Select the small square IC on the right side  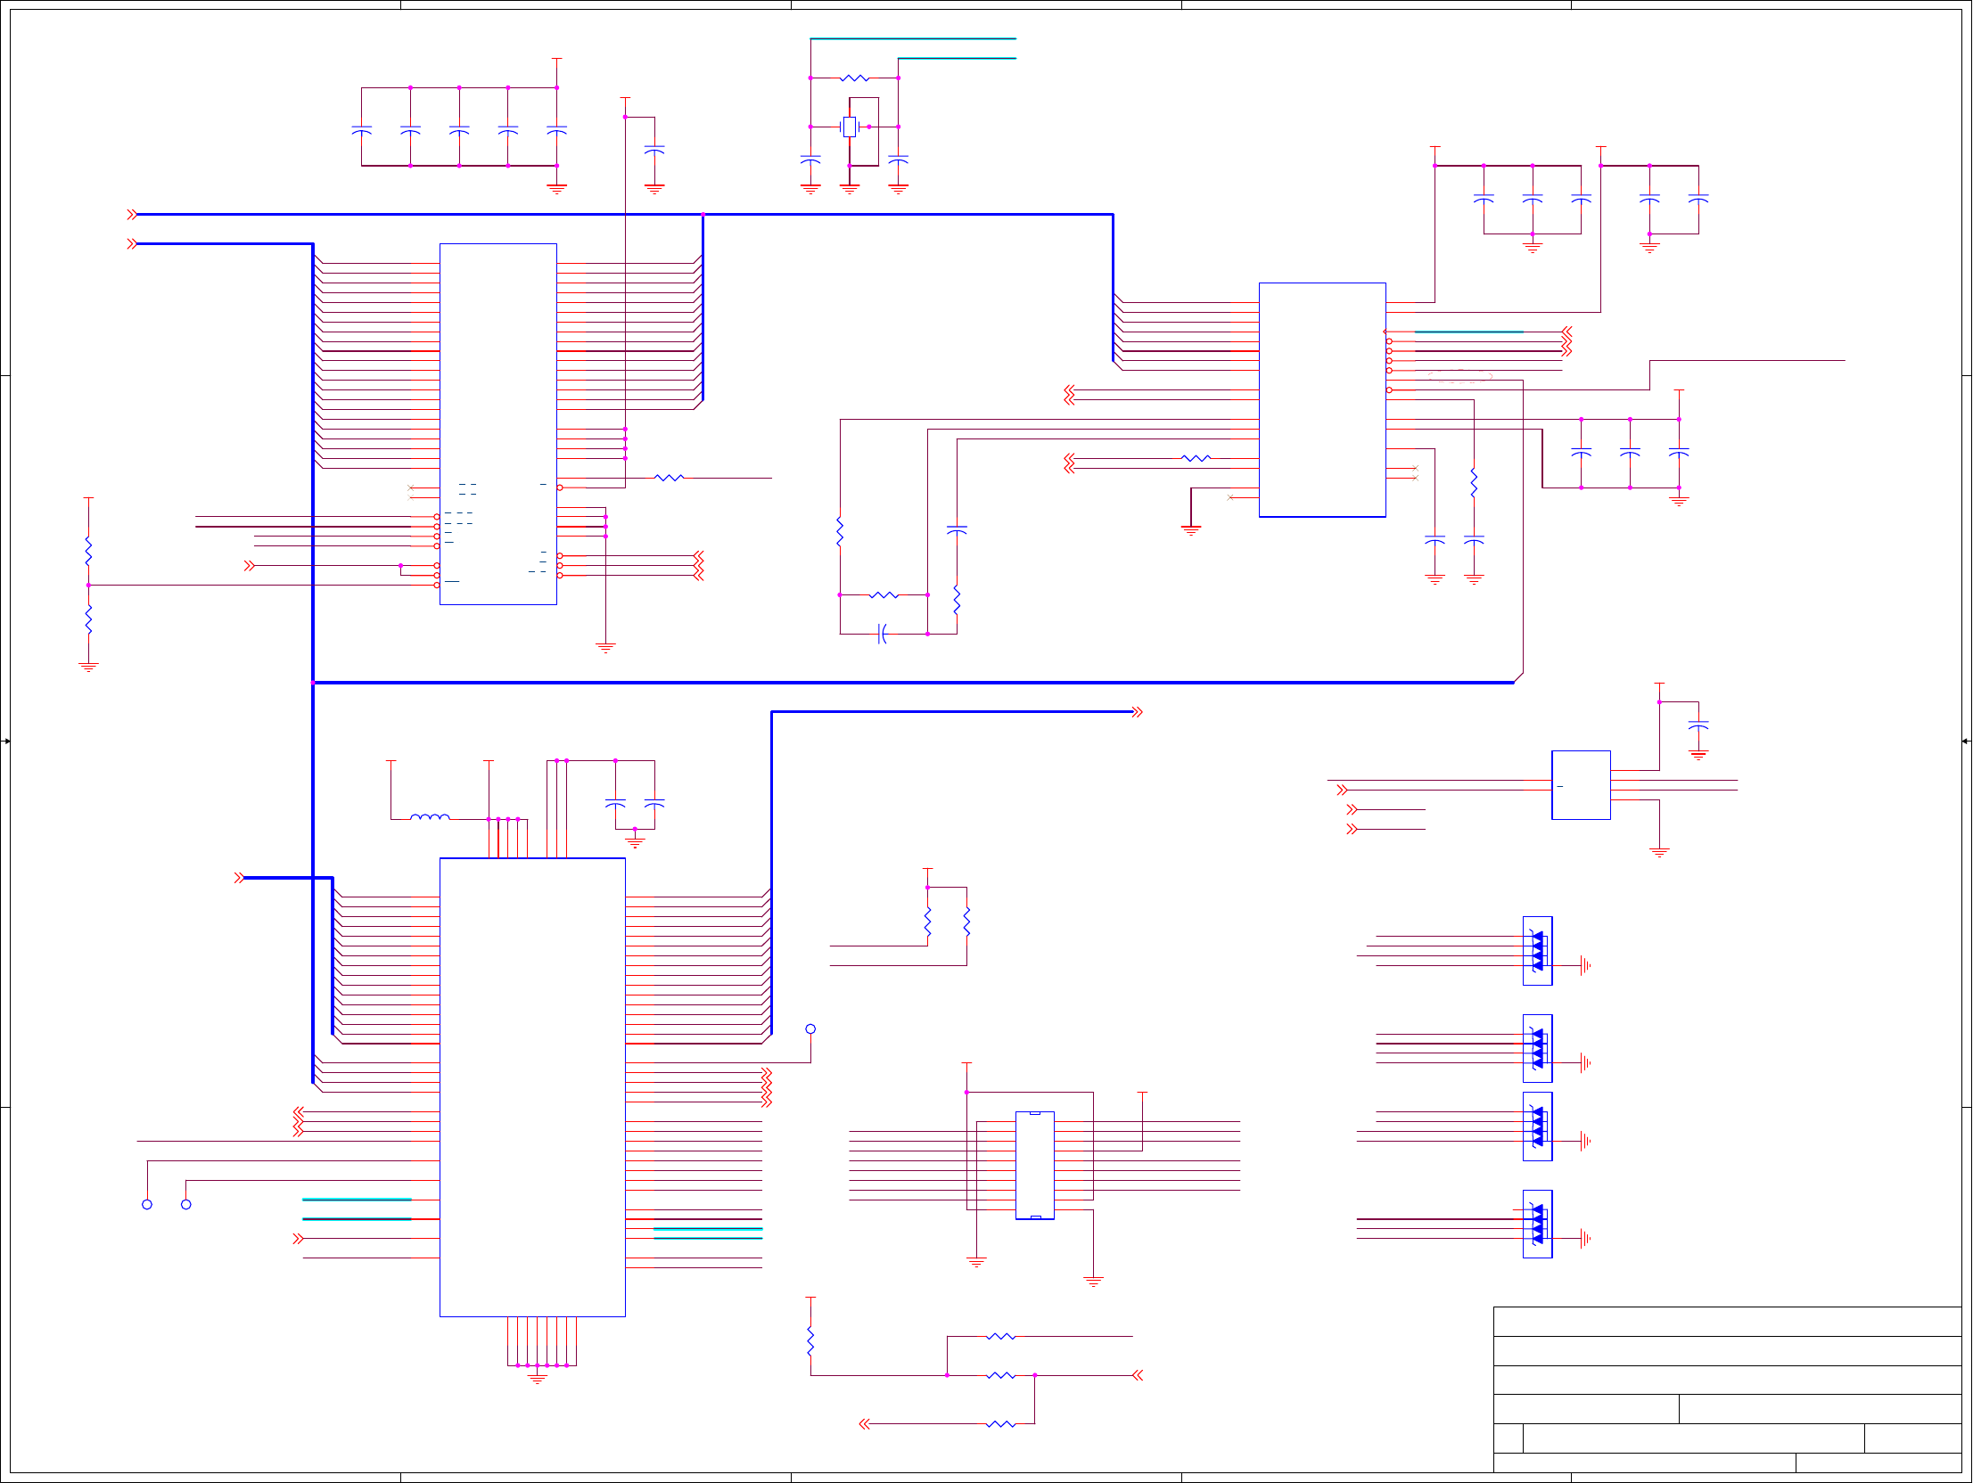(1581, 785)
